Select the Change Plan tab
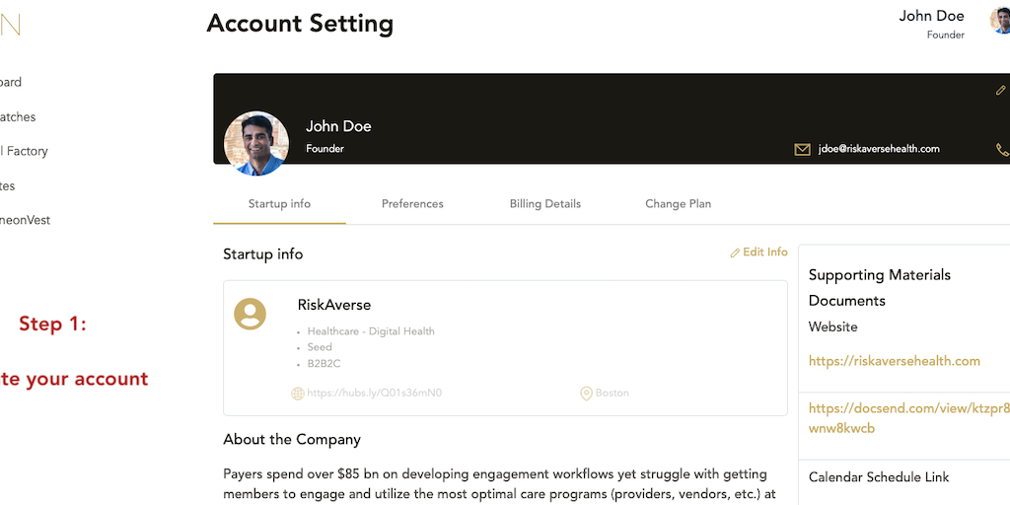This screenshot has width=1010, height=505. [678, 204]
